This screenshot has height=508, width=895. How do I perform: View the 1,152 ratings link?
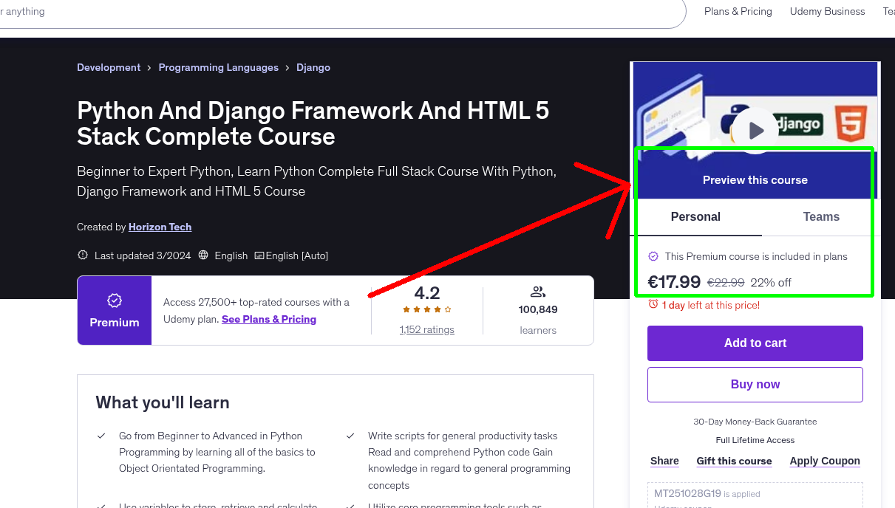click(426, 329)
